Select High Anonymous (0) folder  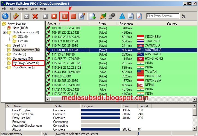[26, 32]
